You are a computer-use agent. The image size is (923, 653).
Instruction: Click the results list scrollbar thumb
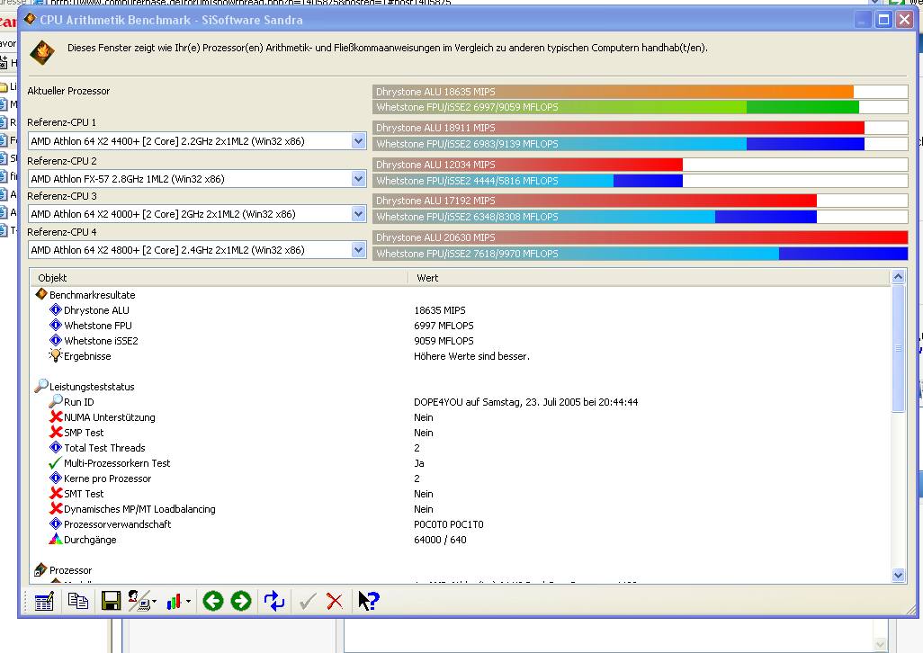click(x=898, y=348)
